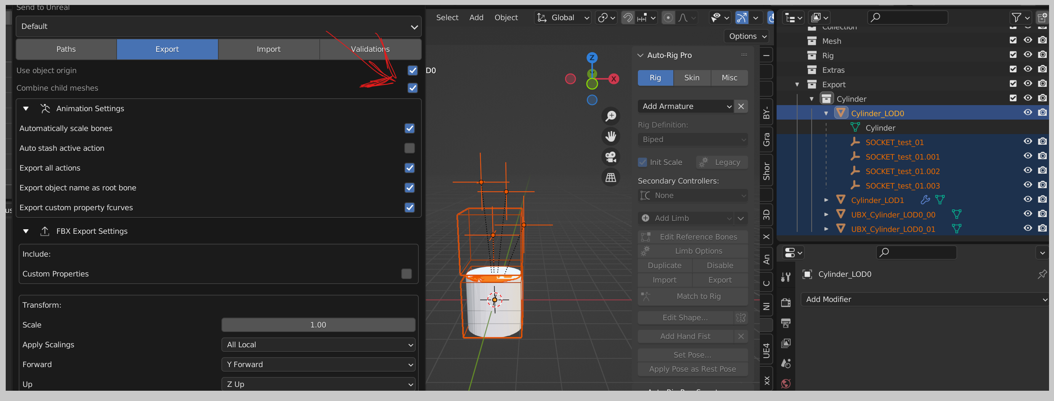Switch to the Skin tab in Auto-Rig Pro
1054x401 pixels.
(x=692, y=78)
